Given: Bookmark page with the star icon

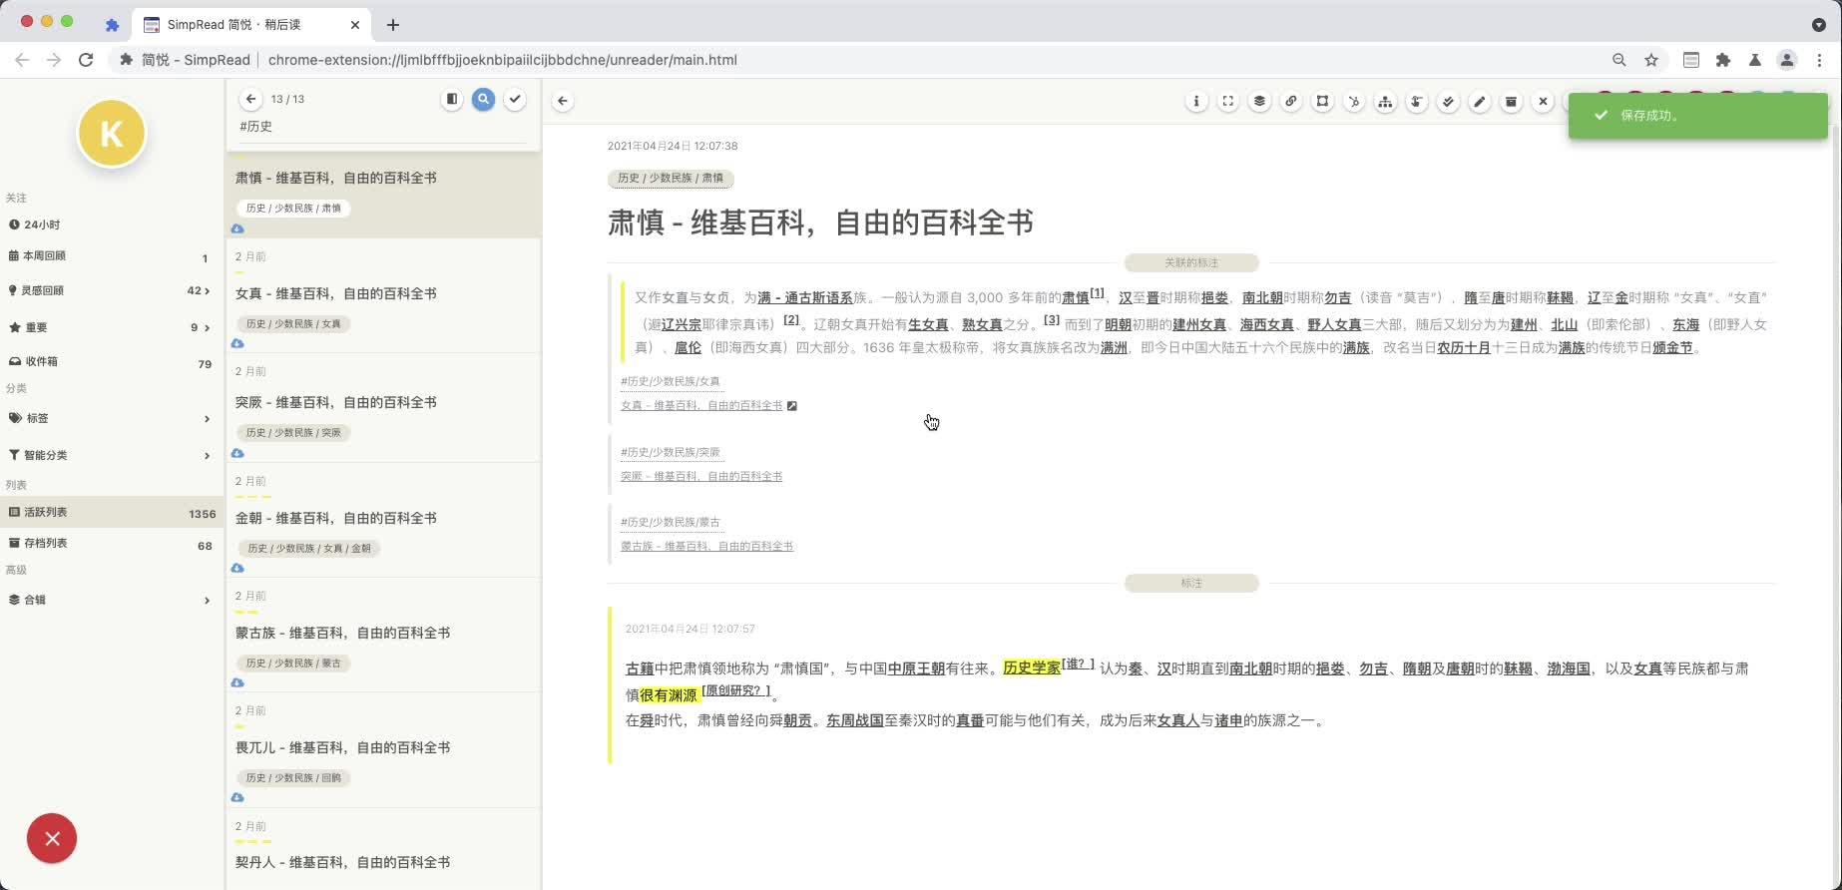Looking at the screenshot, I should pos(1651,60).
